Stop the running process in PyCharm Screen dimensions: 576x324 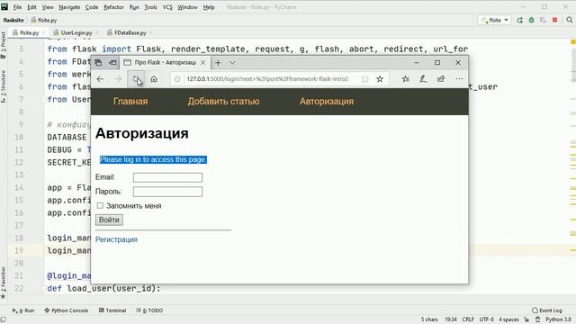coord(555,20)
